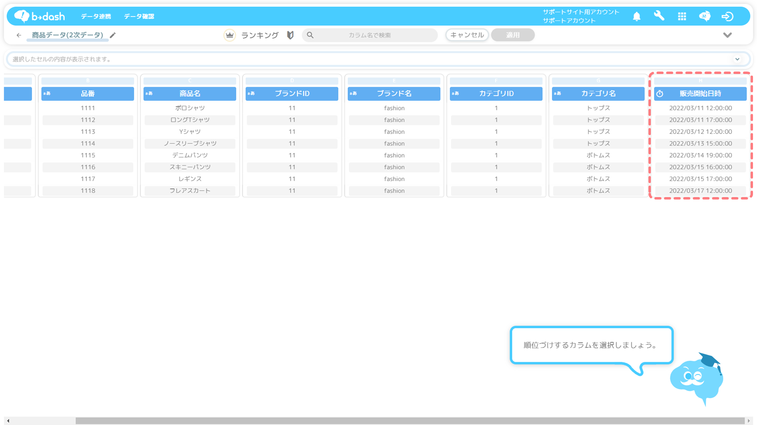Screen dimensions: 757x425
Task: Select the ブランド名 column header
Action: tap(394, 94)
